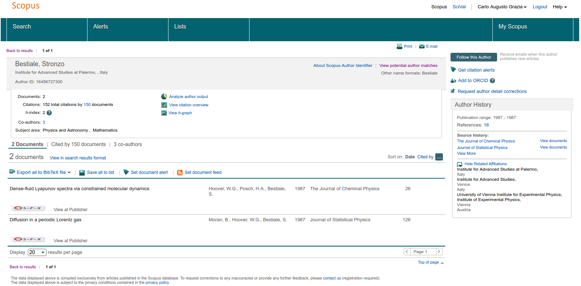Viewport: 581px width, 286px height.
Task: Click the E-mail envelope icon
Action: 422,46
